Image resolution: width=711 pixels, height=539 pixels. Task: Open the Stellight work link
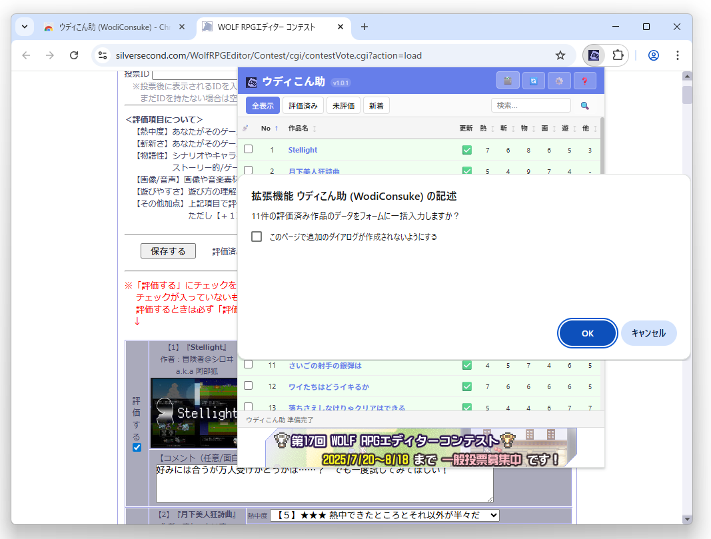pyautogui.click(x=303, y=150)
